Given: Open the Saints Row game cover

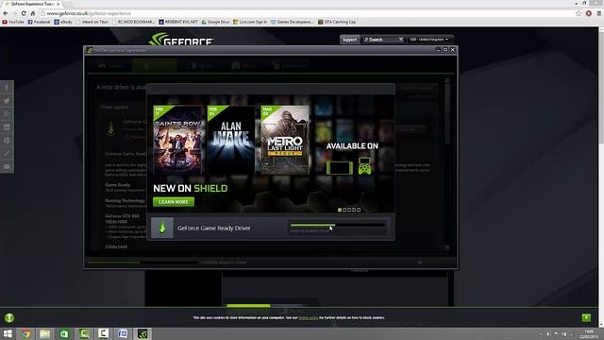Looking at the screenshot, I should click(177, 140).
